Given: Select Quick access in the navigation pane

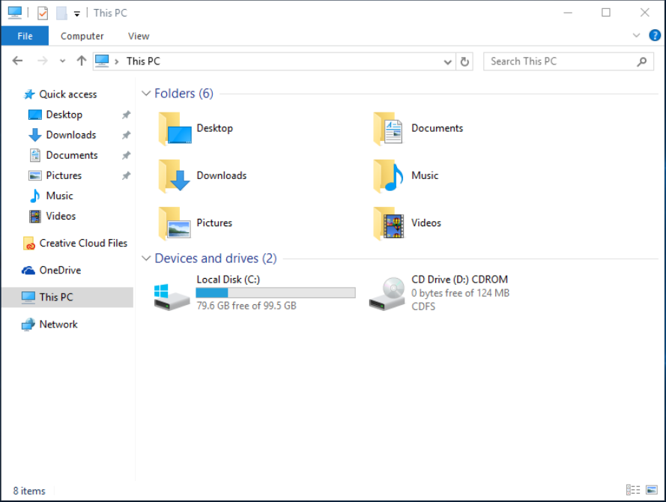Looking at the screenshot, I should pyautogui.click(x=67, y=94).
